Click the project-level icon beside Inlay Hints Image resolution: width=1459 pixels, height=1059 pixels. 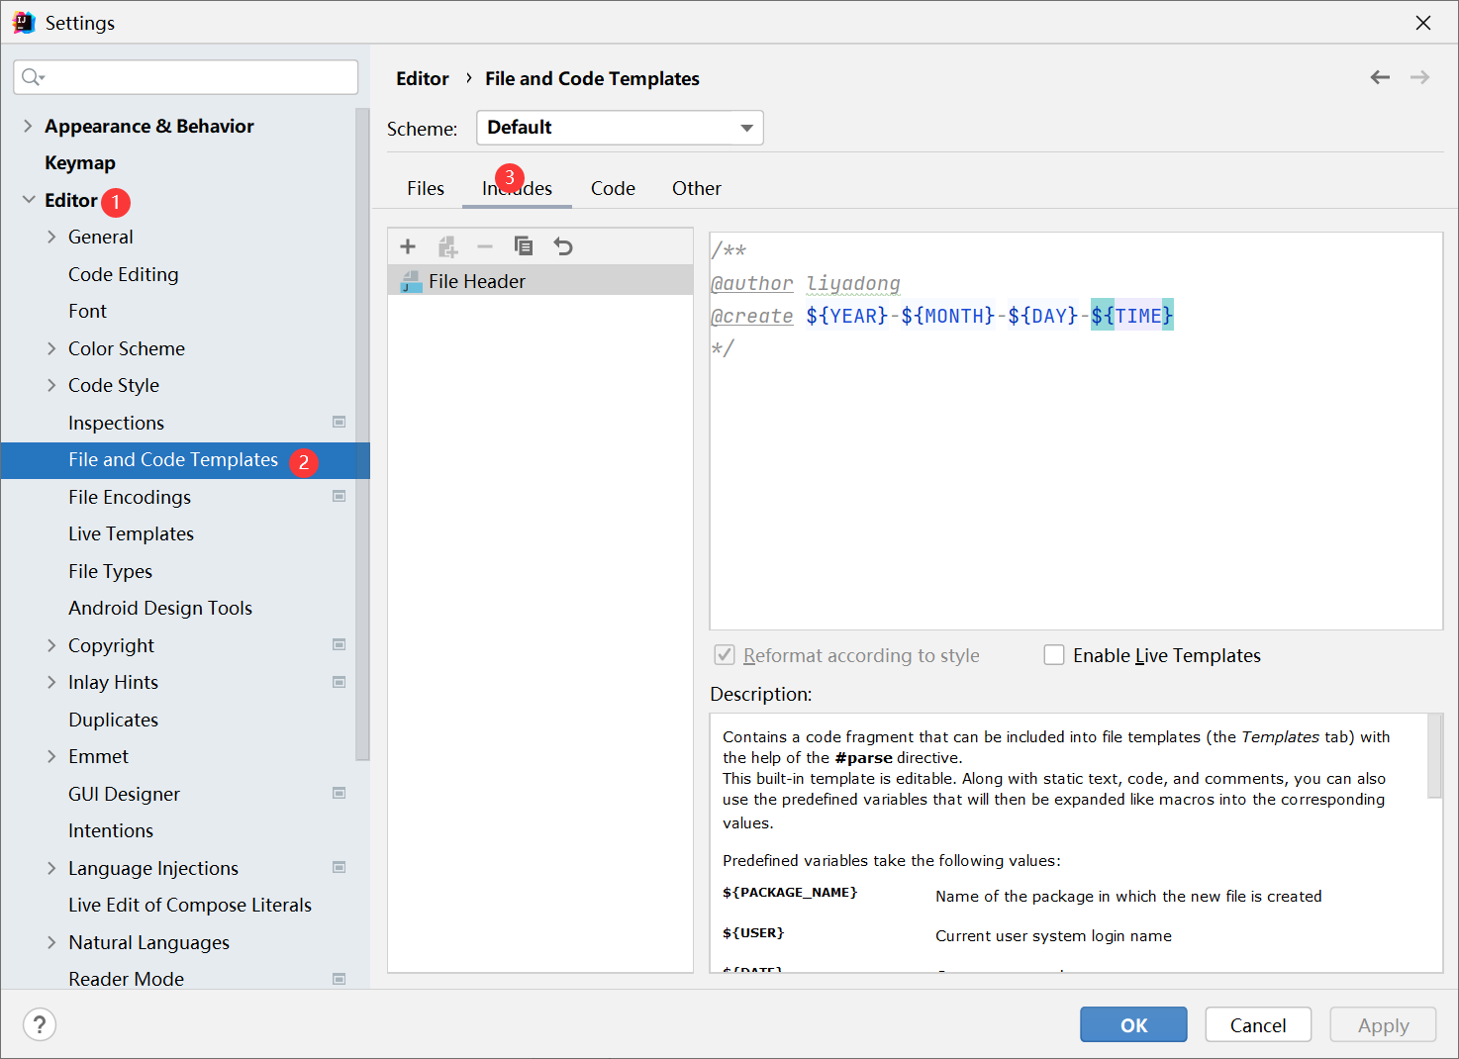pos(340,682)
